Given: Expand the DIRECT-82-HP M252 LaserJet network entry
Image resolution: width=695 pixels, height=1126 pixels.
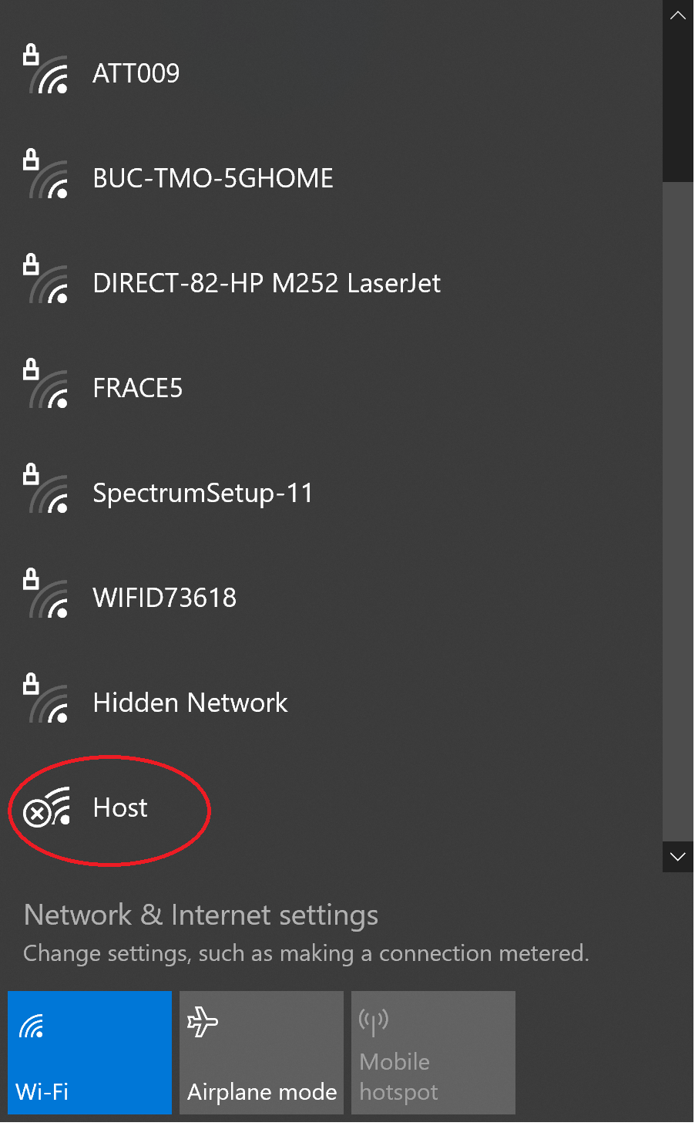Looking at the screenshot, I should pyautogui.click(x=267, y=283).
